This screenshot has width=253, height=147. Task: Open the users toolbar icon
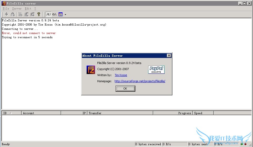pyautogui.click(x=26, y=14)
